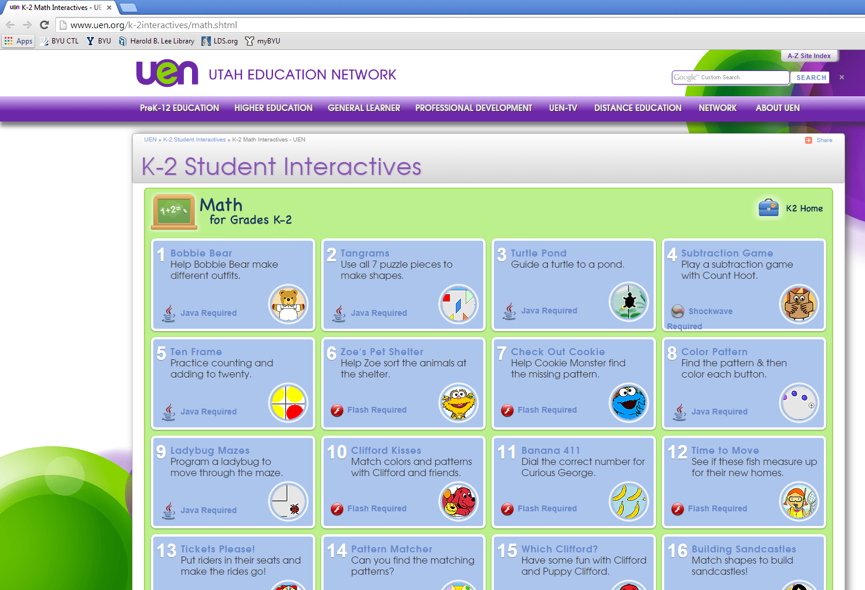Click the Google Custom Search field
865x590 pixels.
coord(731,77)
